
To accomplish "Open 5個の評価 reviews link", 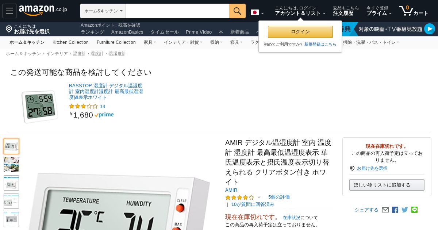I will [279, 197].
